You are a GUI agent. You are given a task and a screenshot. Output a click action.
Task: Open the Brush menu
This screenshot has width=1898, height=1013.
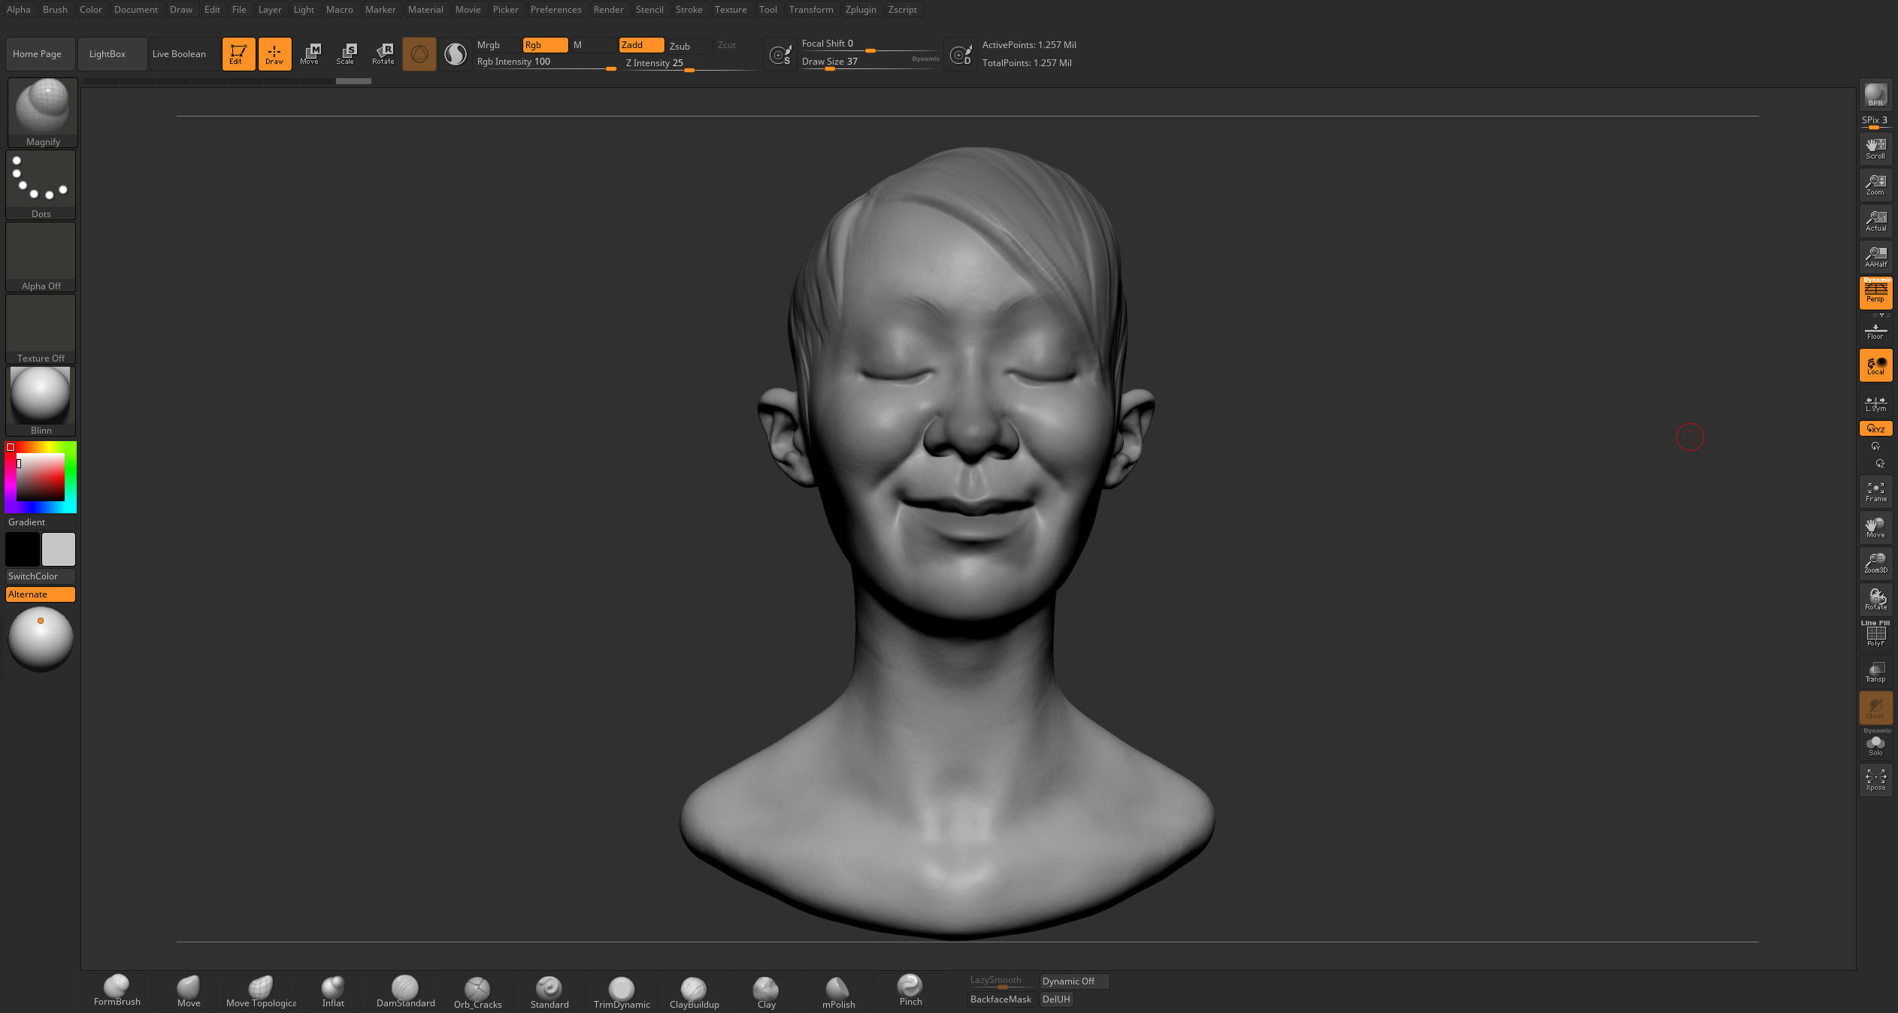click(55, 9)
